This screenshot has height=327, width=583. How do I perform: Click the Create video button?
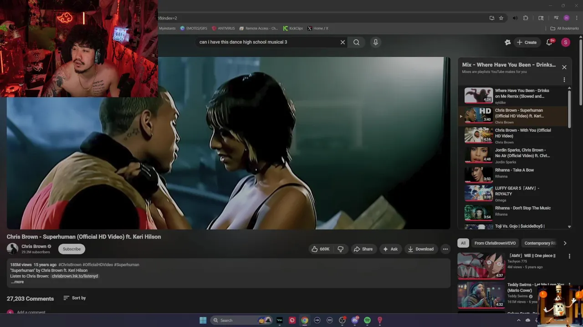tap(527, 42)
